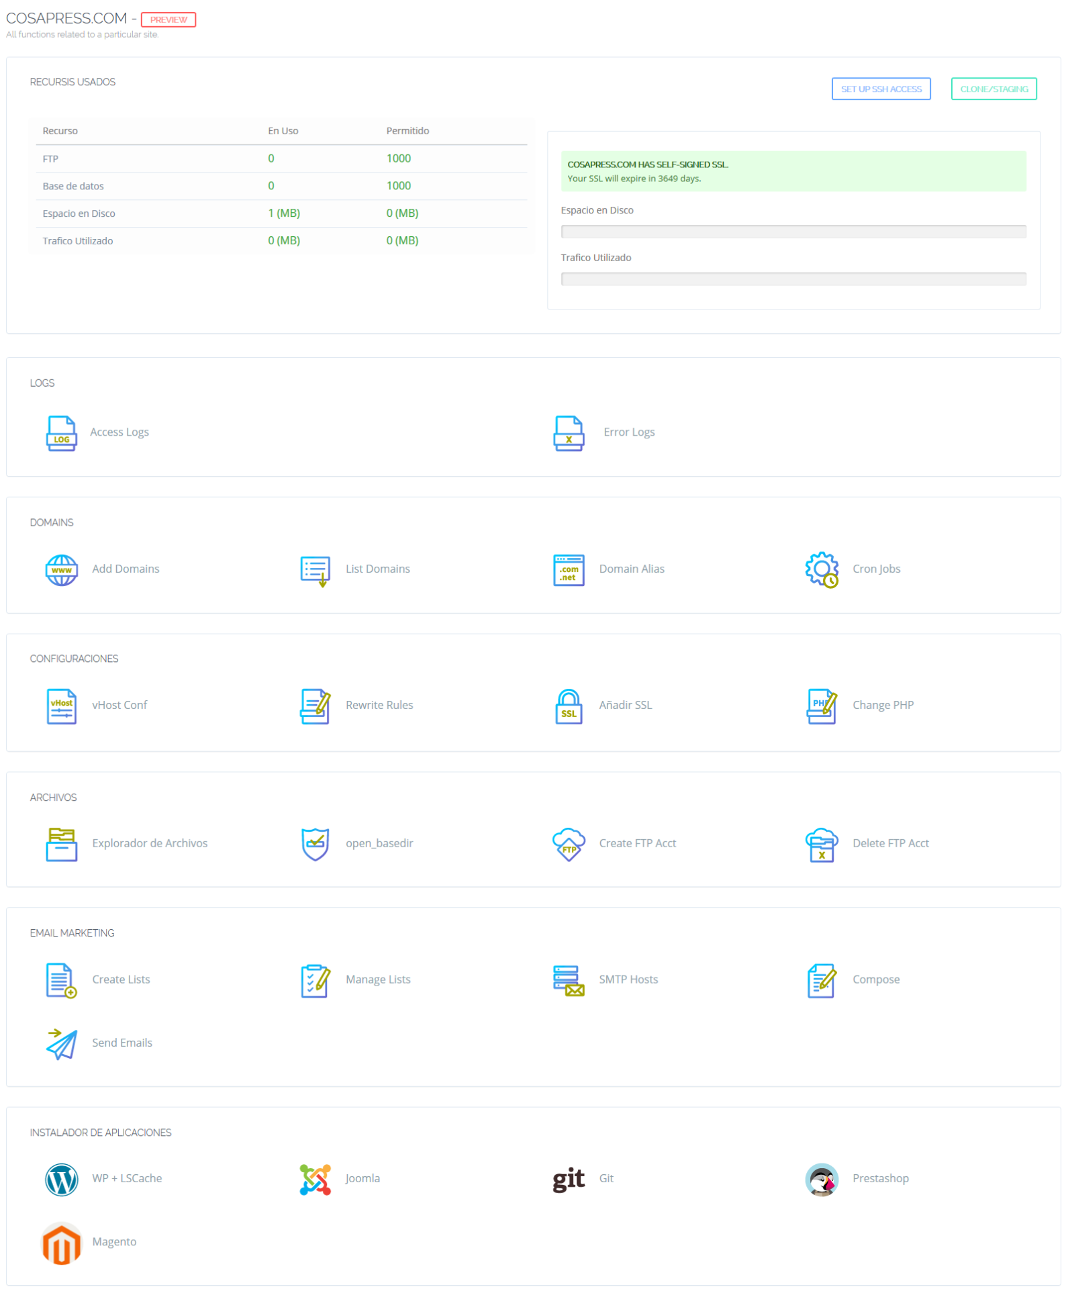This screenshot has width=1066, height=1289.
Task: Open the Error Logs icon
Action: click(x=569, y=433)
